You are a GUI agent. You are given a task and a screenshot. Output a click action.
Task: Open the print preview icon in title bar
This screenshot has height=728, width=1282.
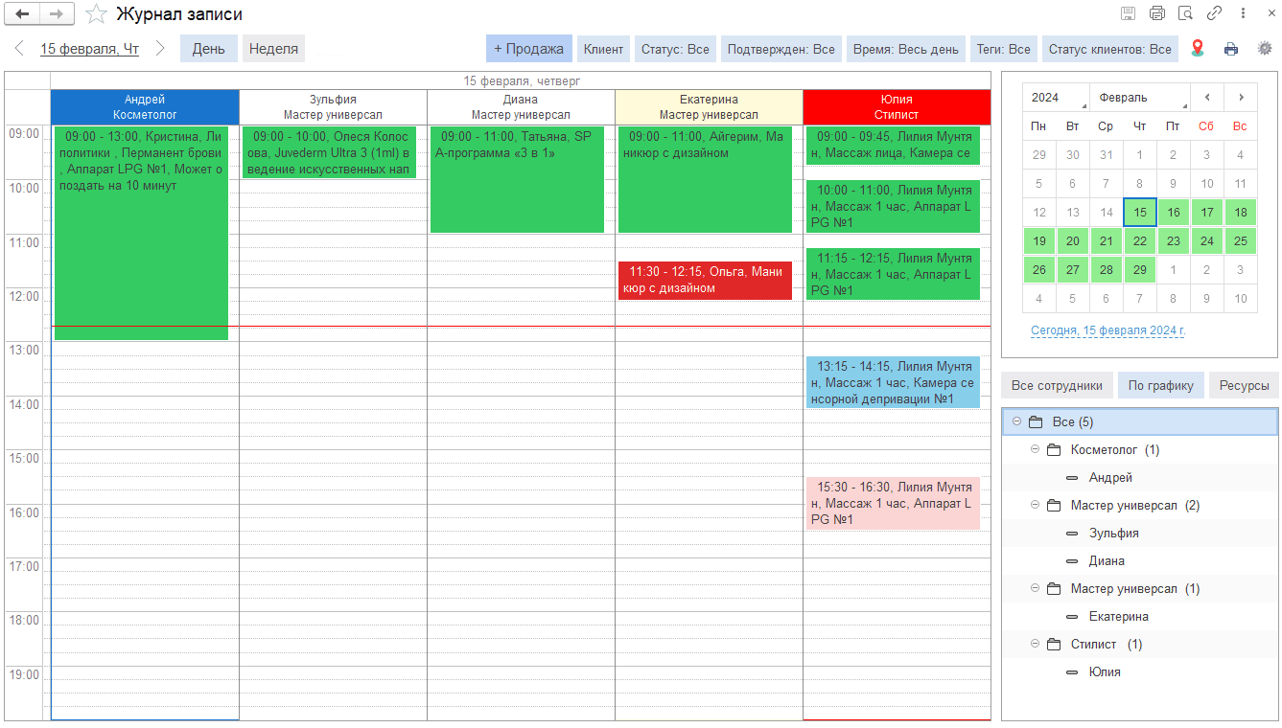pyautogui.click(x=1186, y=13)
